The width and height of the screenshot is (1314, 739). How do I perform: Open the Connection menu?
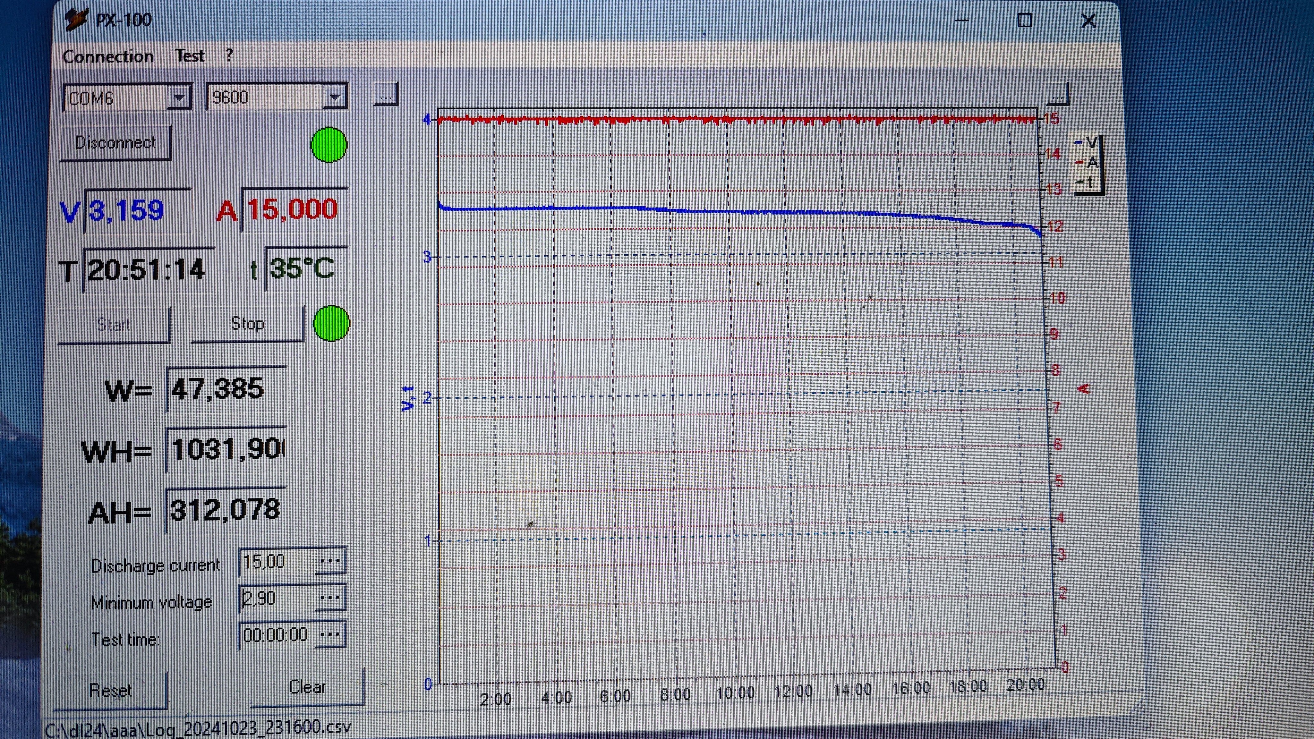(108, 56)
